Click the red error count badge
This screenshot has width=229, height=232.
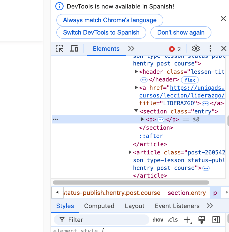pos(175,49)
